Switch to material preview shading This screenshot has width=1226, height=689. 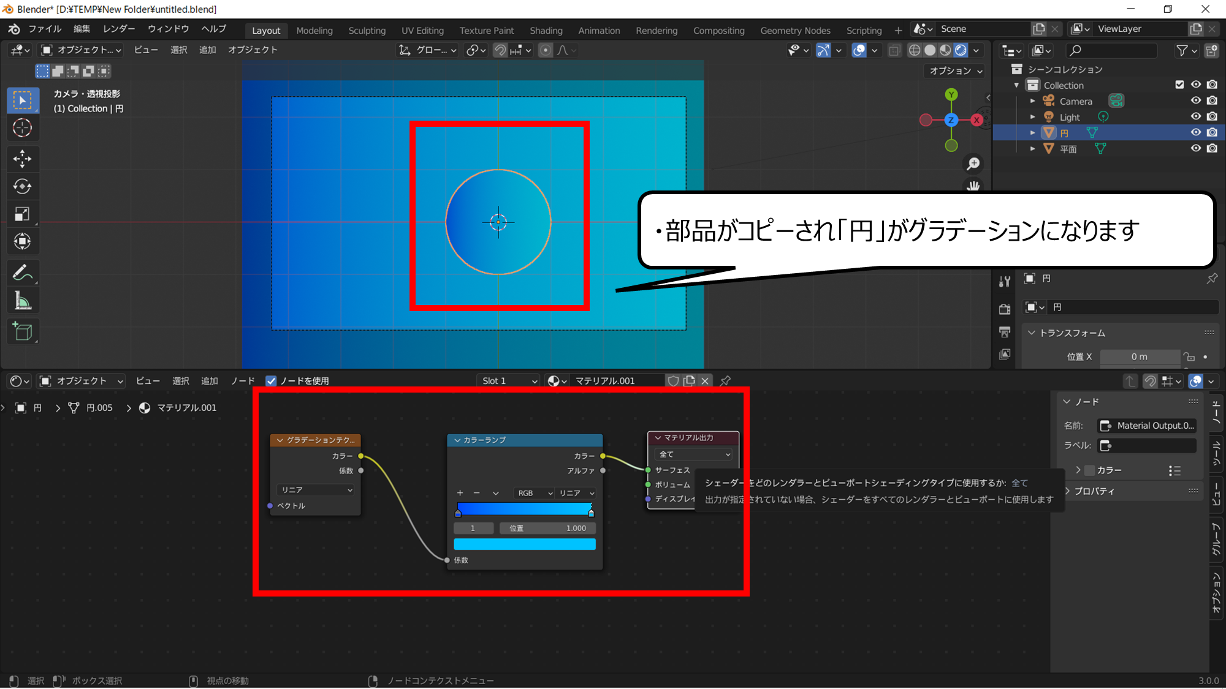[x=945, y=50]
